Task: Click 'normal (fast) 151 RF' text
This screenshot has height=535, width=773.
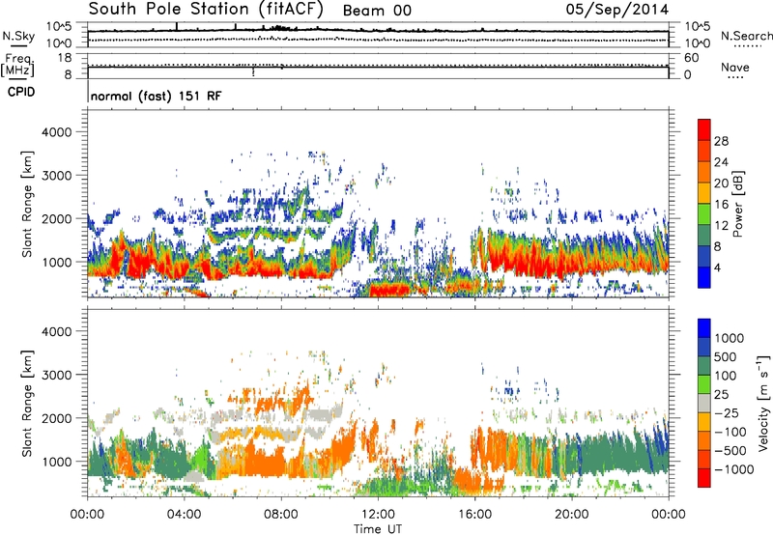Action: tap(157, 96)
